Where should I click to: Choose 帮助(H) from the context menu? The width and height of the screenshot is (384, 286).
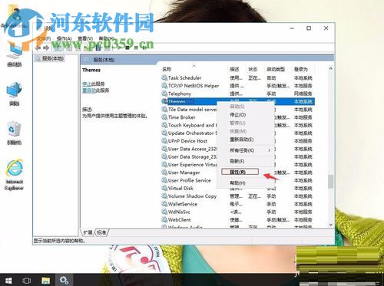tap(245, 183)
